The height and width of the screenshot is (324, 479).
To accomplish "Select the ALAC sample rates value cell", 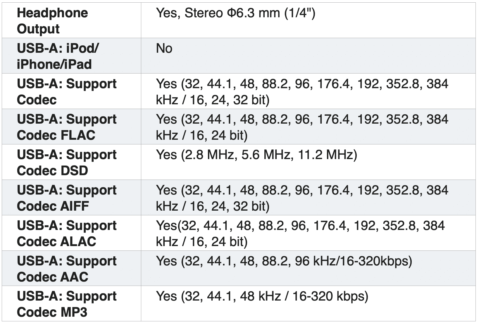I will pos(300,233).
